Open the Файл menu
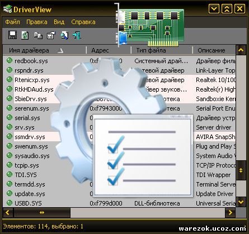Image resolution: width=249 pixels, height=234 pixels. click(12, 22)
